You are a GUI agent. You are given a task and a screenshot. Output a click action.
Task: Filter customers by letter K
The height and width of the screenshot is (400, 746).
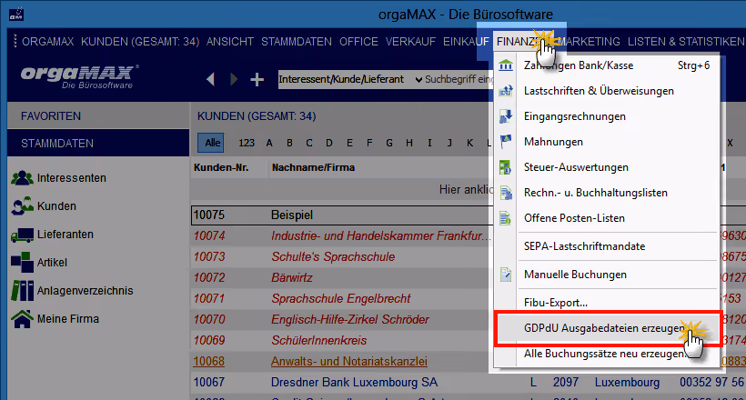(x=469, y=143)
